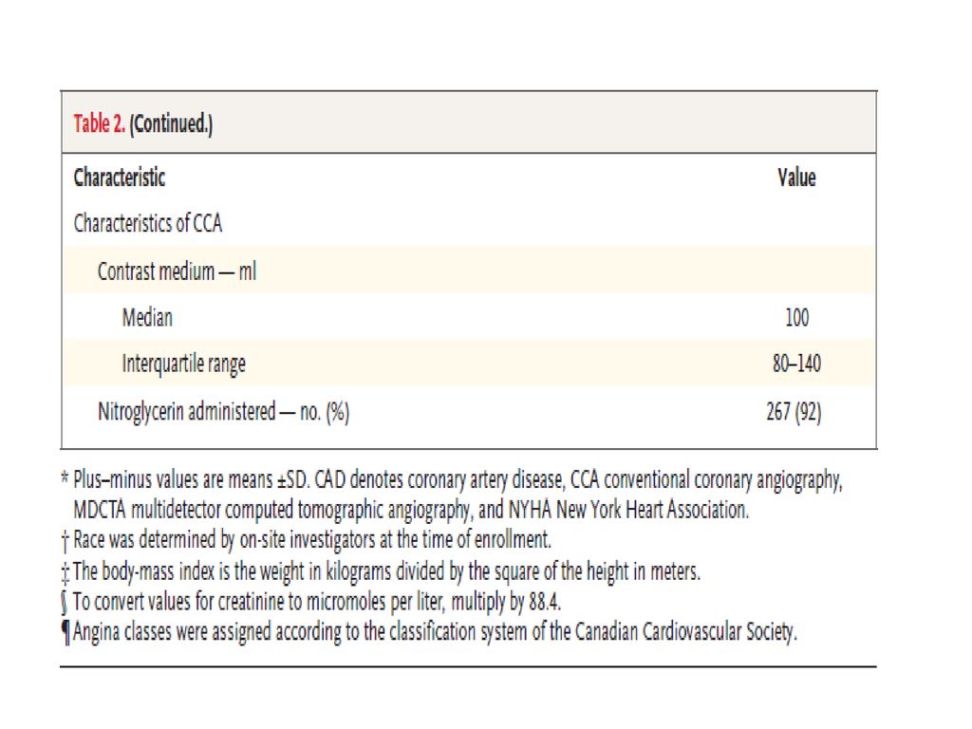
Task: Click the body-mass index footnote
Action: tap(381, 570)
